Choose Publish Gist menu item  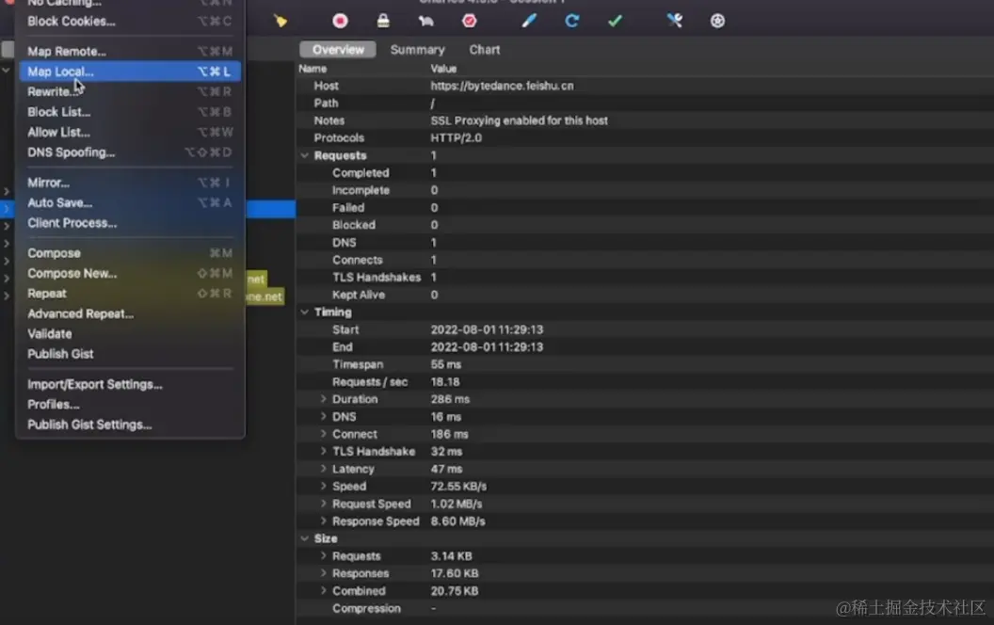(130, 354)
